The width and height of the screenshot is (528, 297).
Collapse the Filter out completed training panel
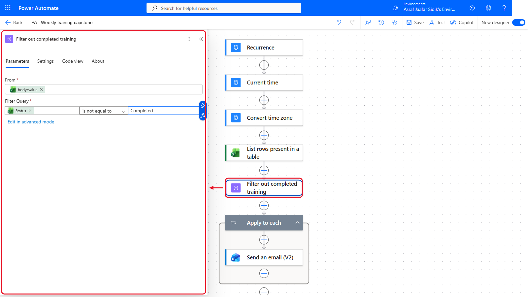pos(201,39)
